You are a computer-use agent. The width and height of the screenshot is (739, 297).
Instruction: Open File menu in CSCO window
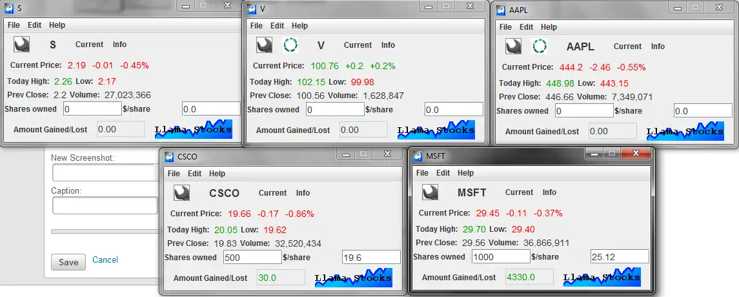pos(174,174)
